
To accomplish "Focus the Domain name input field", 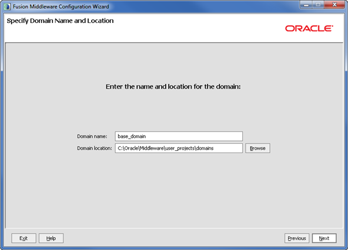I will (179, 136).
